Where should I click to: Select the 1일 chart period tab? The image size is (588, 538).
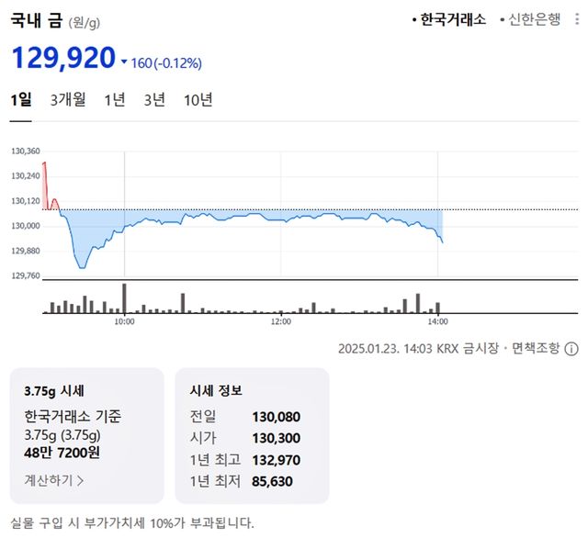tap(21, 100)
